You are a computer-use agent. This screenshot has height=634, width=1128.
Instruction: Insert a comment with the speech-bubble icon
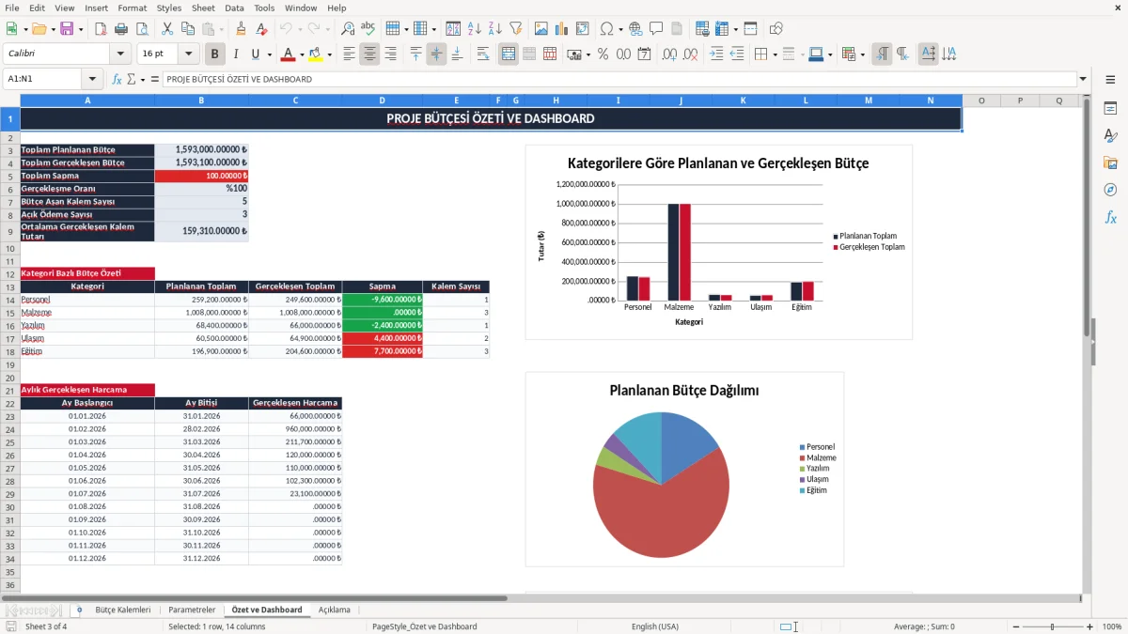(656, 29)
